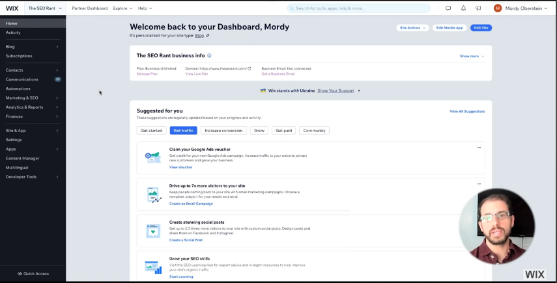557x283 pixels.
Task: Open Automations in sidebar
Action: coord(33,88)
